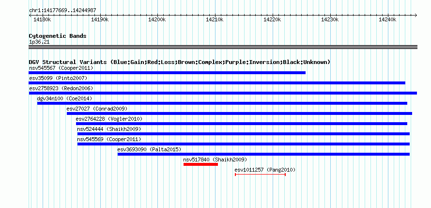Click the Cytogenetic Bands track title
Screen dimensions: 431x208
point(58,36)
